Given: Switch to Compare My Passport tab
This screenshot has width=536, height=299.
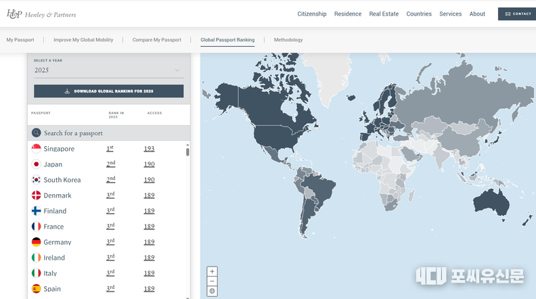Looking at the screenshot, I should pos(157,40).
